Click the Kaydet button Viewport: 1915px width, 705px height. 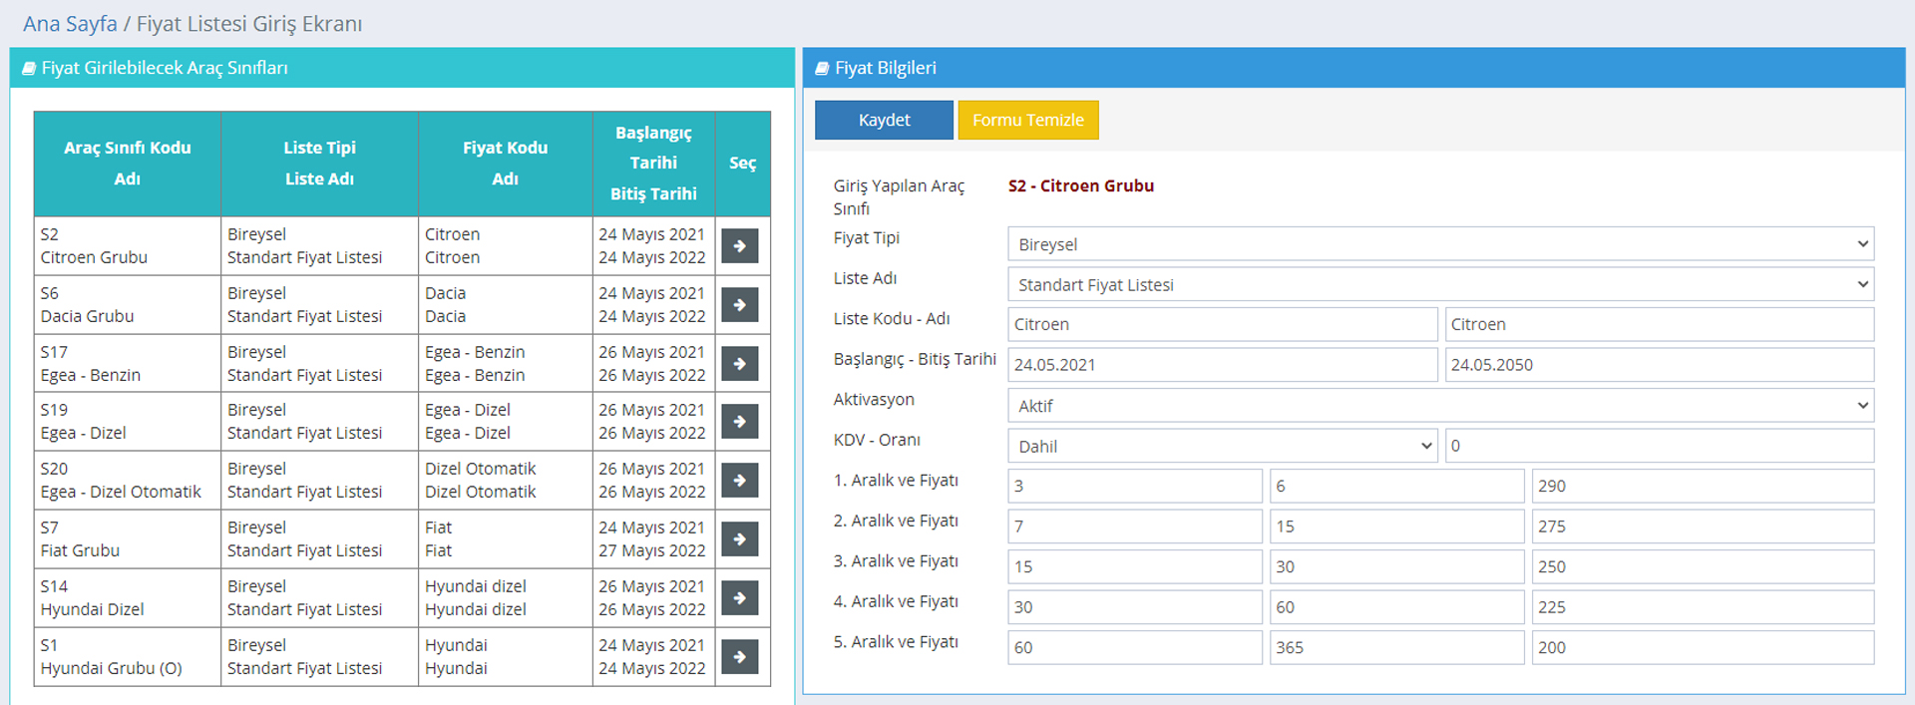pyautogui.click(x=884, y=120)
